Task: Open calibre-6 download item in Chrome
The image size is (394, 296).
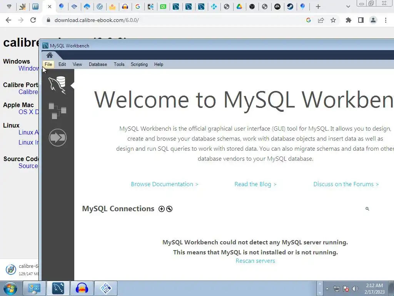Action: tap(22, 269)
